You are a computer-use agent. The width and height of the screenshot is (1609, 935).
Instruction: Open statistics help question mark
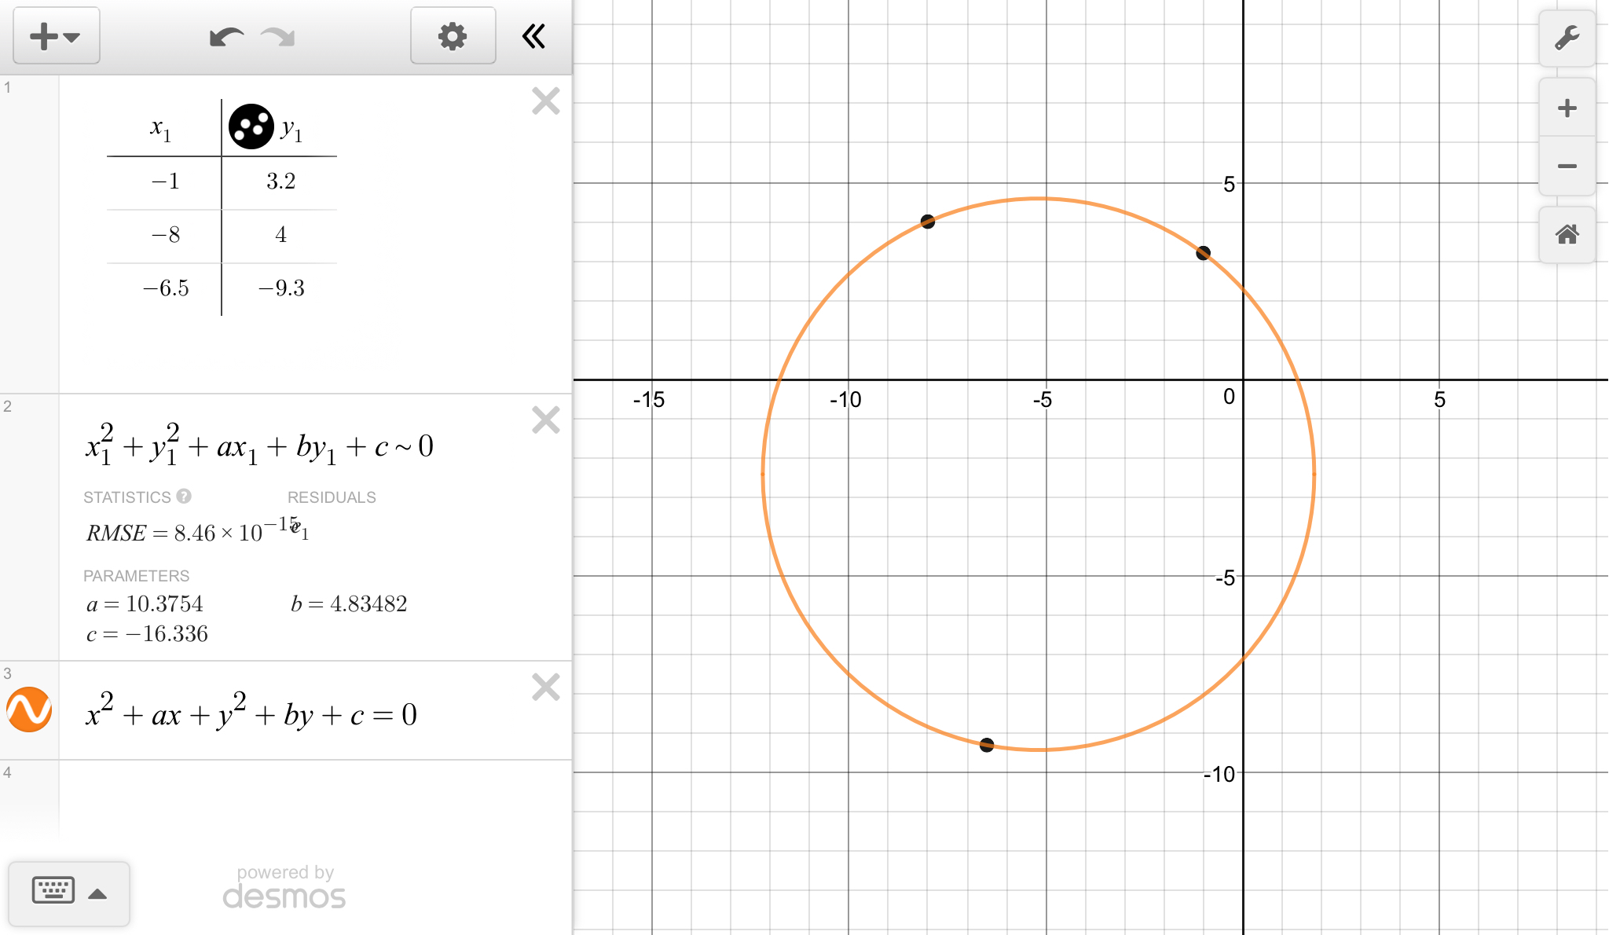pyautogui.click(x=184, y=497)
